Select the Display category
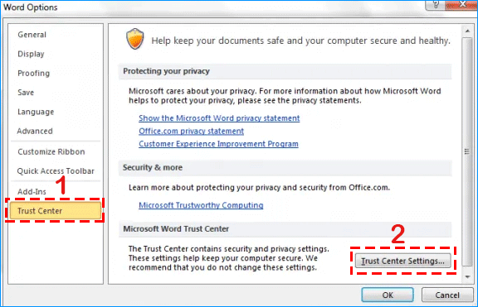 (x=31, y=54)
